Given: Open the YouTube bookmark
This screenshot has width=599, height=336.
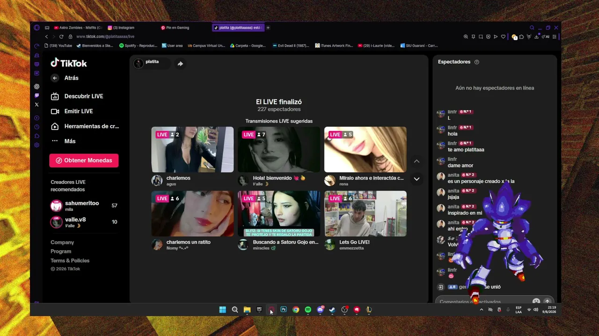Looking at the screenshot, I should (58, 46).
